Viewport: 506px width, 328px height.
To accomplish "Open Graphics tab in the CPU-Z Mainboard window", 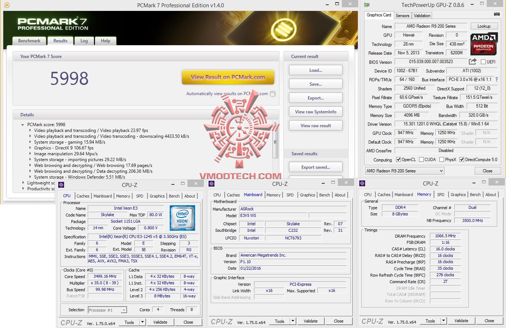I will click(308, 195).
